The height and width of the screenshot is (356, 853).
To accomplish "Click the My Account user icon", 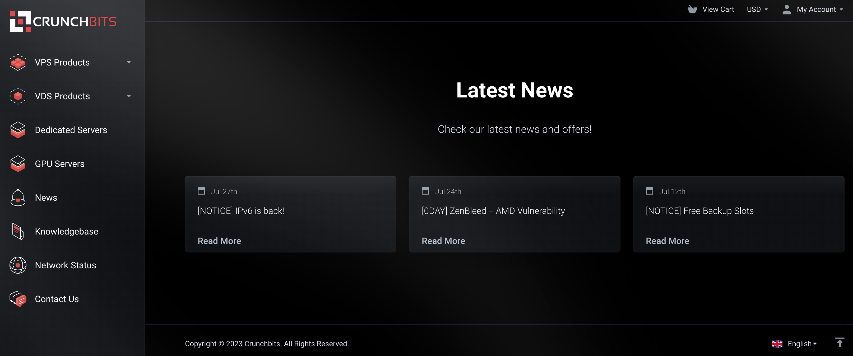I will pos(787,9).
